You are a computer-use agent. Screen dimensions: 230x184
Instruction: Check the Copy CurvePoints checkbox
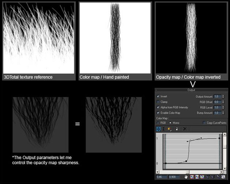204,123
